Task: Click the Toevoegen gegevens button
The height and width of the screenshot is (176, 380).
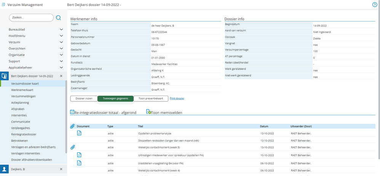Action: click(x=115, y=99)
